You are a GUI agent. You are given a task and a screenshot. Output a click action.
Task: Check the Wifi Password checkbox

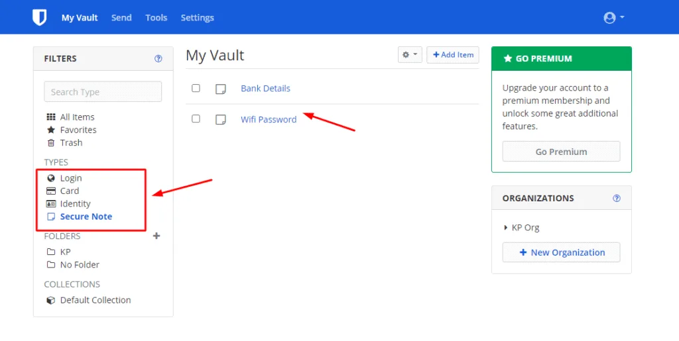(196, 119)
